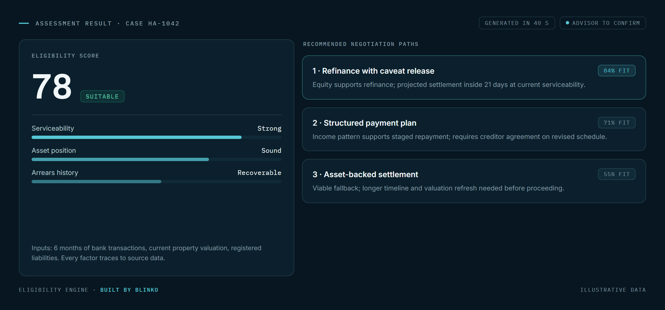
Task: Click the Generated in 40 s badge
Action: [x=517, y=23]
